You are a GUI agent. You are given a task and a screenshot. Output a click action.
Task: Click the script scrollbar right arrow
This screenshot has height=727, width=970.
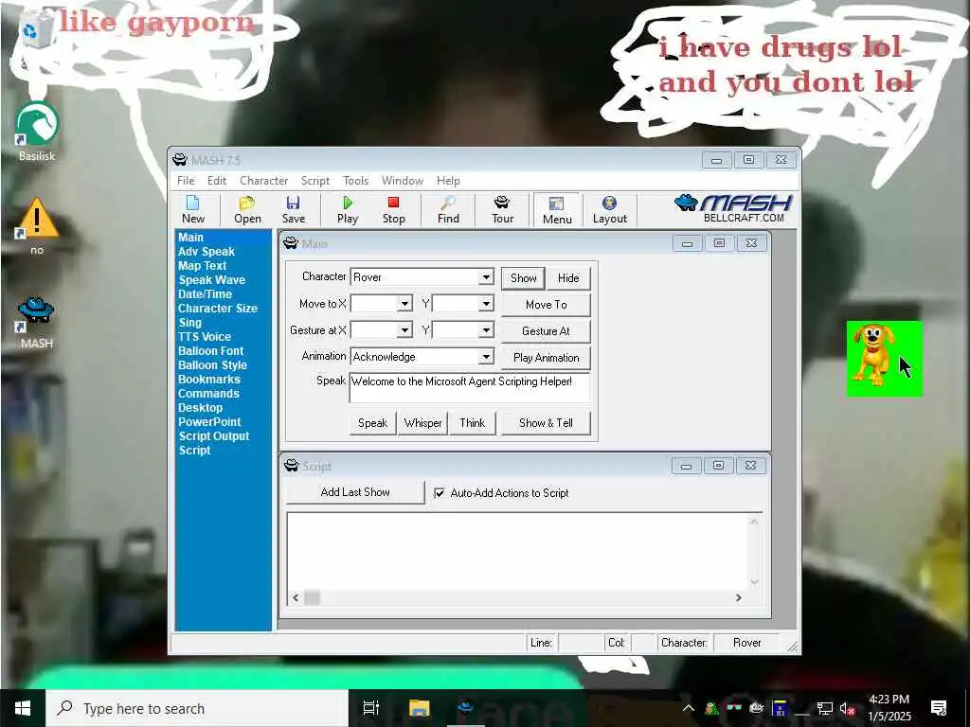pos(738,597)
